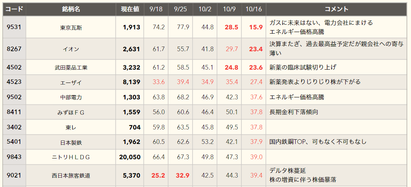411x187 pixels.
Task: Select the 東京瓦斯 name cell
Action: pos(71,27)
